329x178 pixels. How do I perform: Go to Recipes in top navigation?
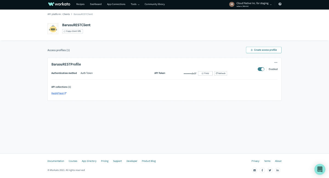(x=80, y=4)
